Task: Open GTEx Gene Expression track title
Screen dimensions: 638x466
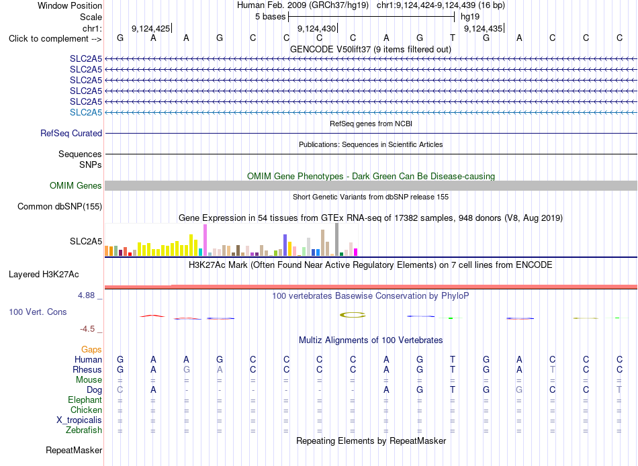Action: coord(371,218)
